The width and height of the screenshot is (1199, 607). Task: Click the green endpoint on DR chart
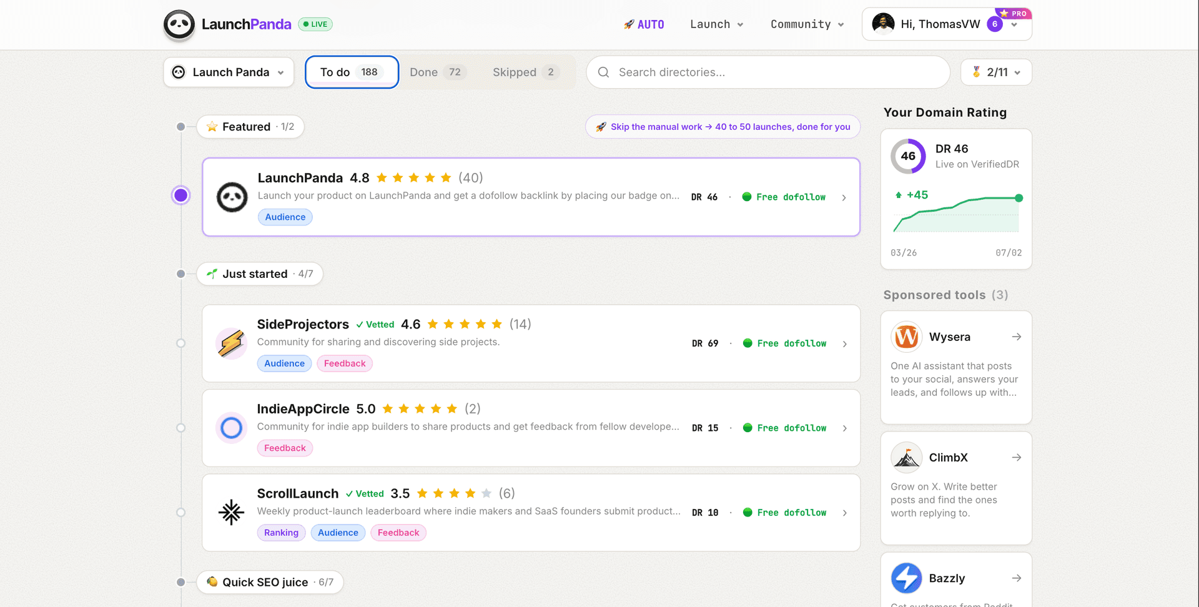click(x=1019, y=198)
